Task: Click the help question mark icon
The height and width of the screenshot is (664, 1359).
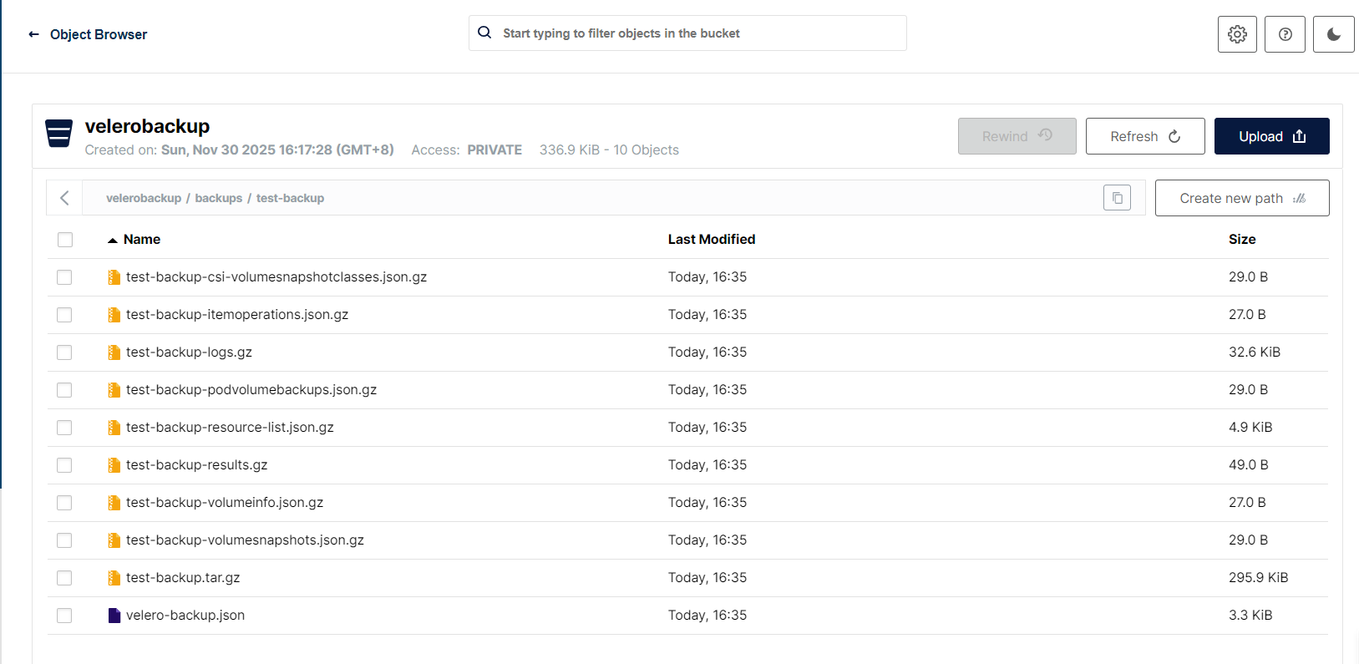Action: (x=1285, y=34)
